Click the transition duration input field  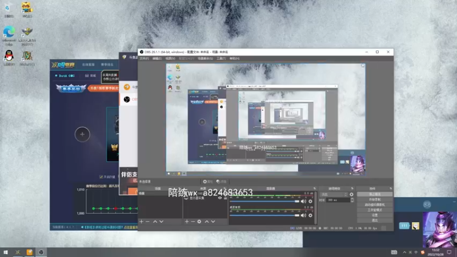pyautogui.click(x=338, y=200)
